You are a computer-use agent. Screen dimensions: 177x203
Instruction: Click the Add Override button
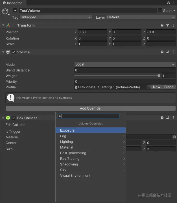pos(90,108)
